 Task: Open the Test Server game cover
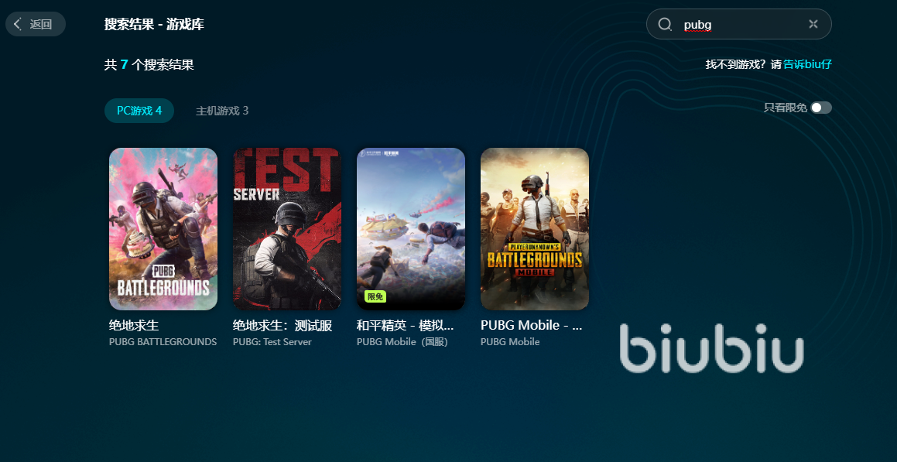coord(287,229)
